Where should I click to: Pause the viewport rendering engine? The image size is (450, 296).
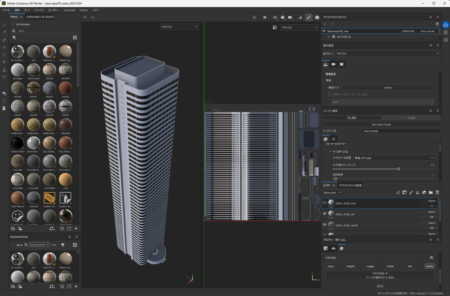click(x=265, y=17)
